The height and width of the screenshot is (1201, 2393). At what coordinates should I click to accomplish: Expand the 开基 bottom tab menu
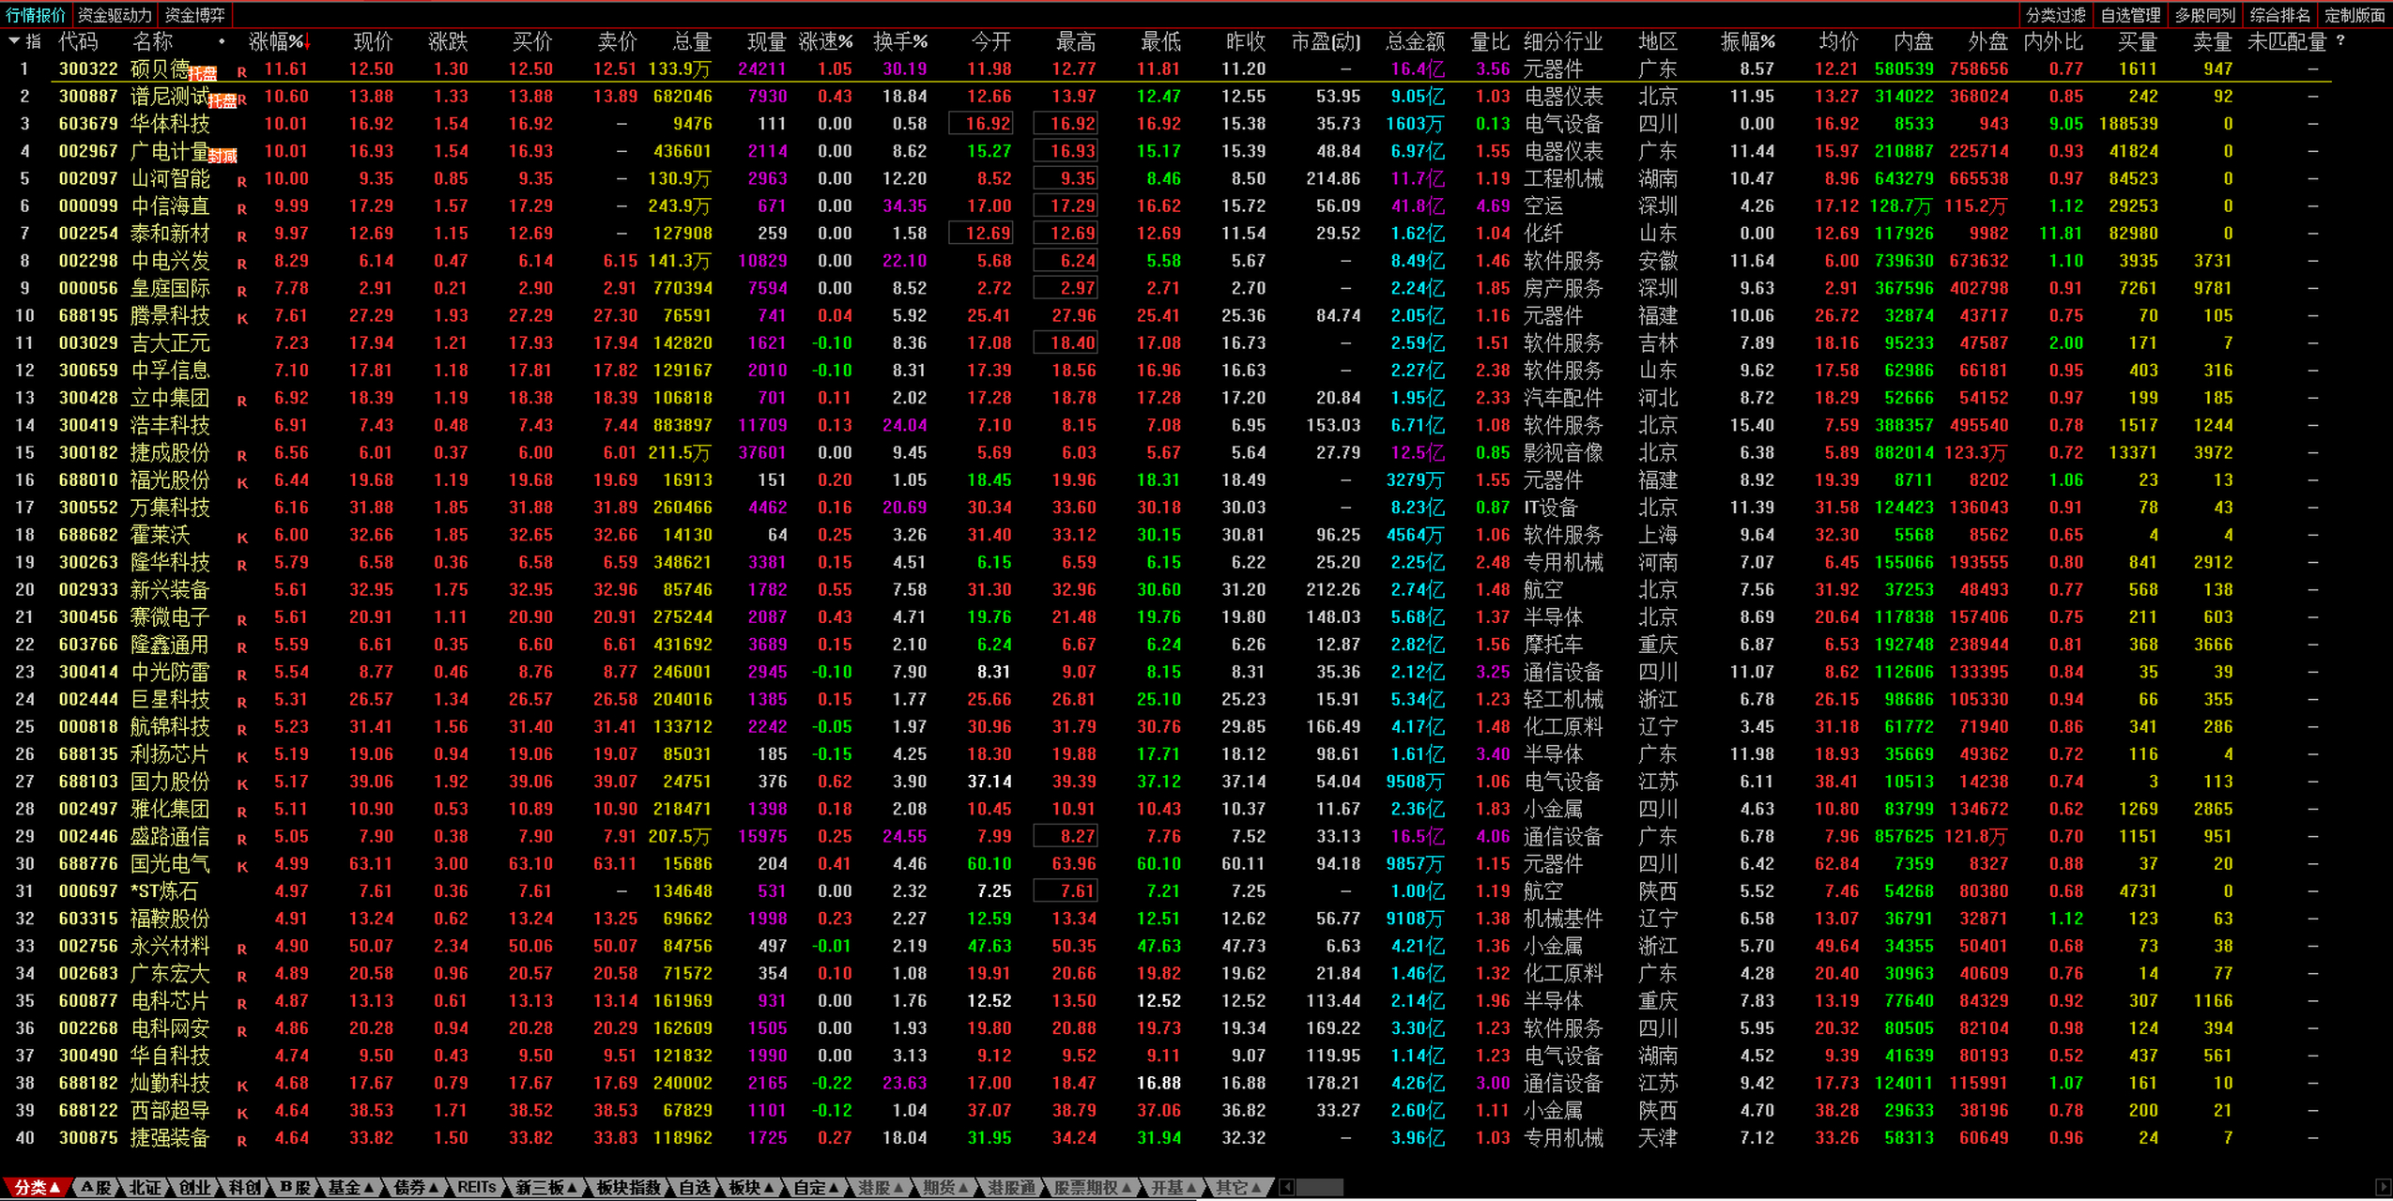(1173, 1188)
